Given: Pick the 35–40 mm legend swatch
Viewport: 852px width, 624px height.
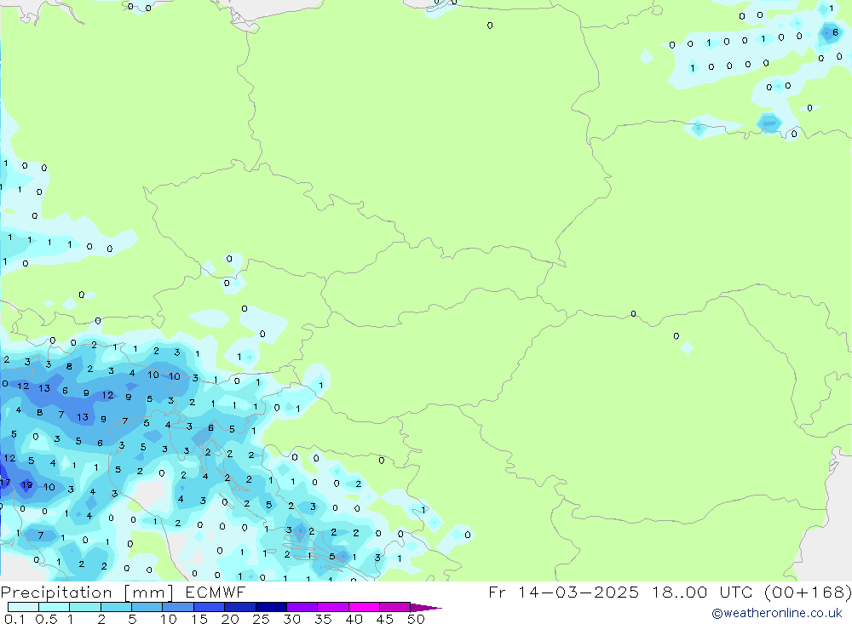Looking at the screenshot, I should [x=333, y=607].
